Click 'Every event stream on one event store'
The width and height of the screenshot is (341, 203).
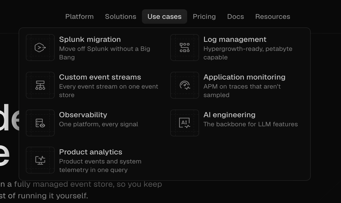point(109,91)
